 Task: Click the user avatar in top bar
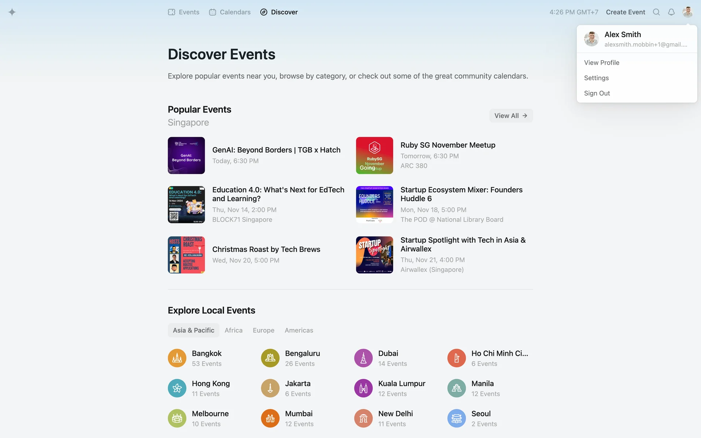[687, 12]
